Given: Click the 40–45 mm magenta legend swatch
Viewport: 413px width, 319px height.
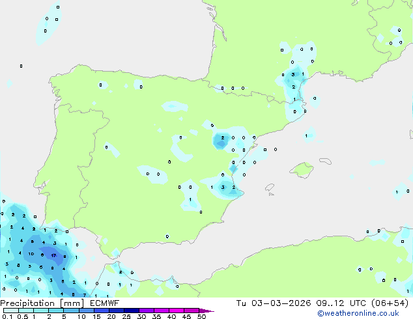Looking at the screenshot, I should [x=177, y=311].
